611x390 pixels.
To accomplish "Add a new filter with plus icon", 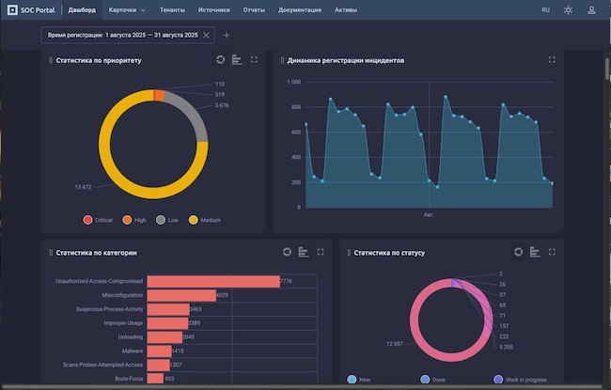I will pos(227,35).
